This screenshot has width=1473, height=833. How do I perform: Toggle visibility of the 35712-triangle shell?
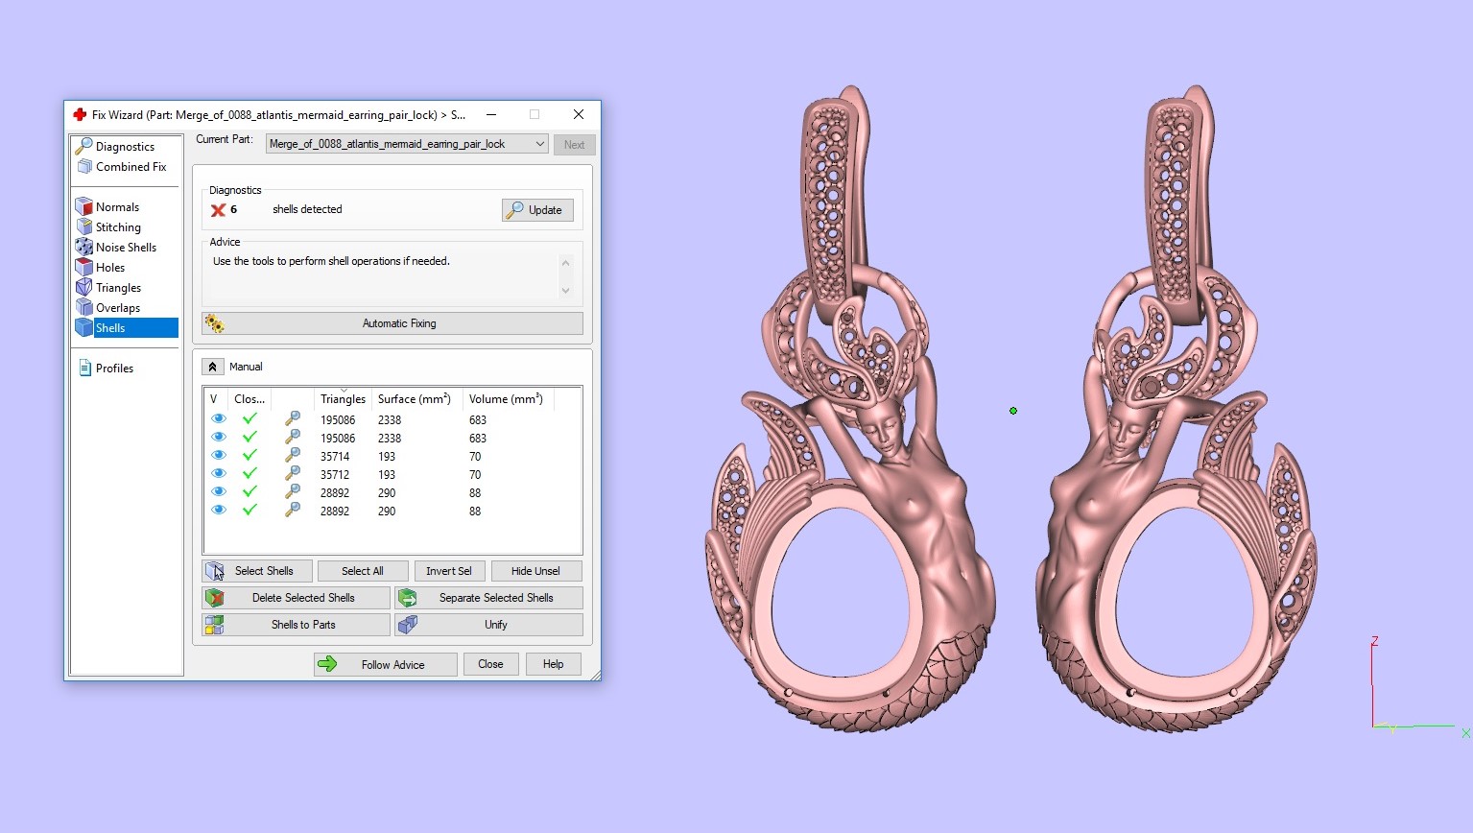pos(219,474)
